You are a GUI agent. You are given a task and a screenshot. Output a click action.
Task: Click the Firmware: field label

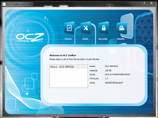pos(94,79)
